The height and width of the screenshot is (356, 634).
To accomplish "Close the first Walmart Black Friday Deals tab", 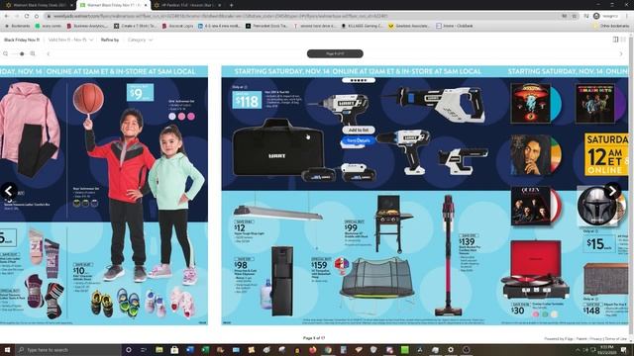I will click(72, 5).
